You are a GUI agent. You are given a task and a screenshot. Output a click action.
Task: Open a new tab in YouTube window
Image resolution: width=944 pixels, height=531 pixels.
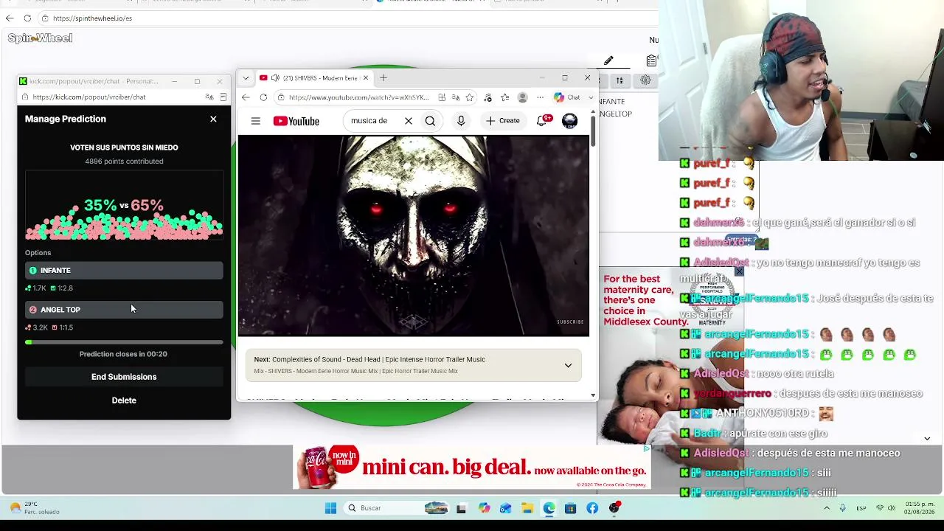(383, 78)
